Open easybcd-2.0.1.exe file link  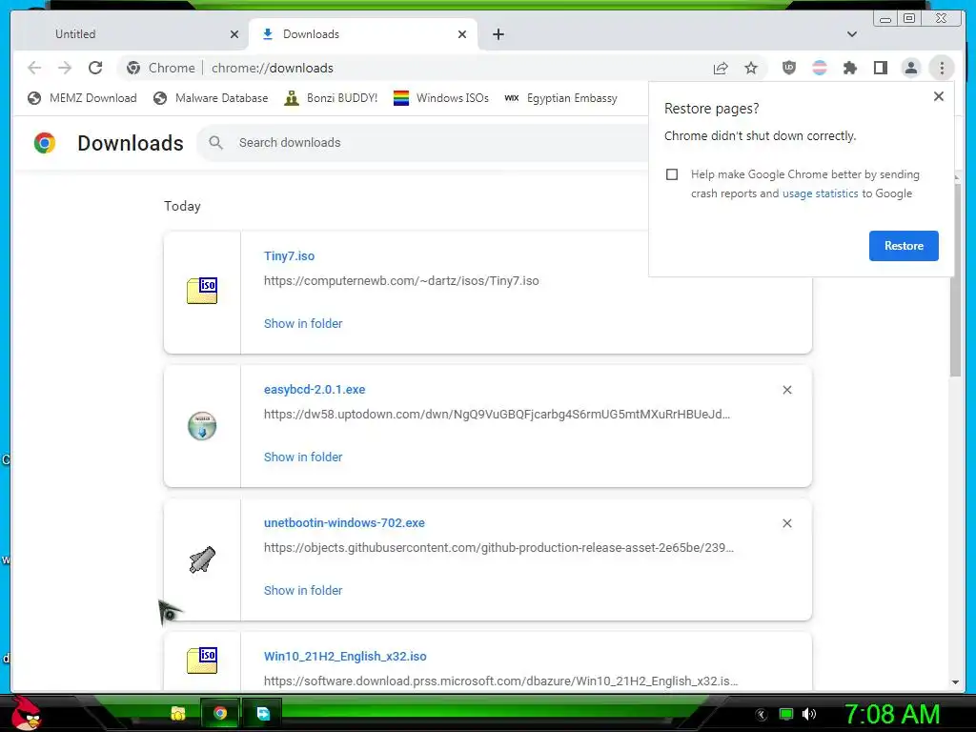click(x=315, y=390)
